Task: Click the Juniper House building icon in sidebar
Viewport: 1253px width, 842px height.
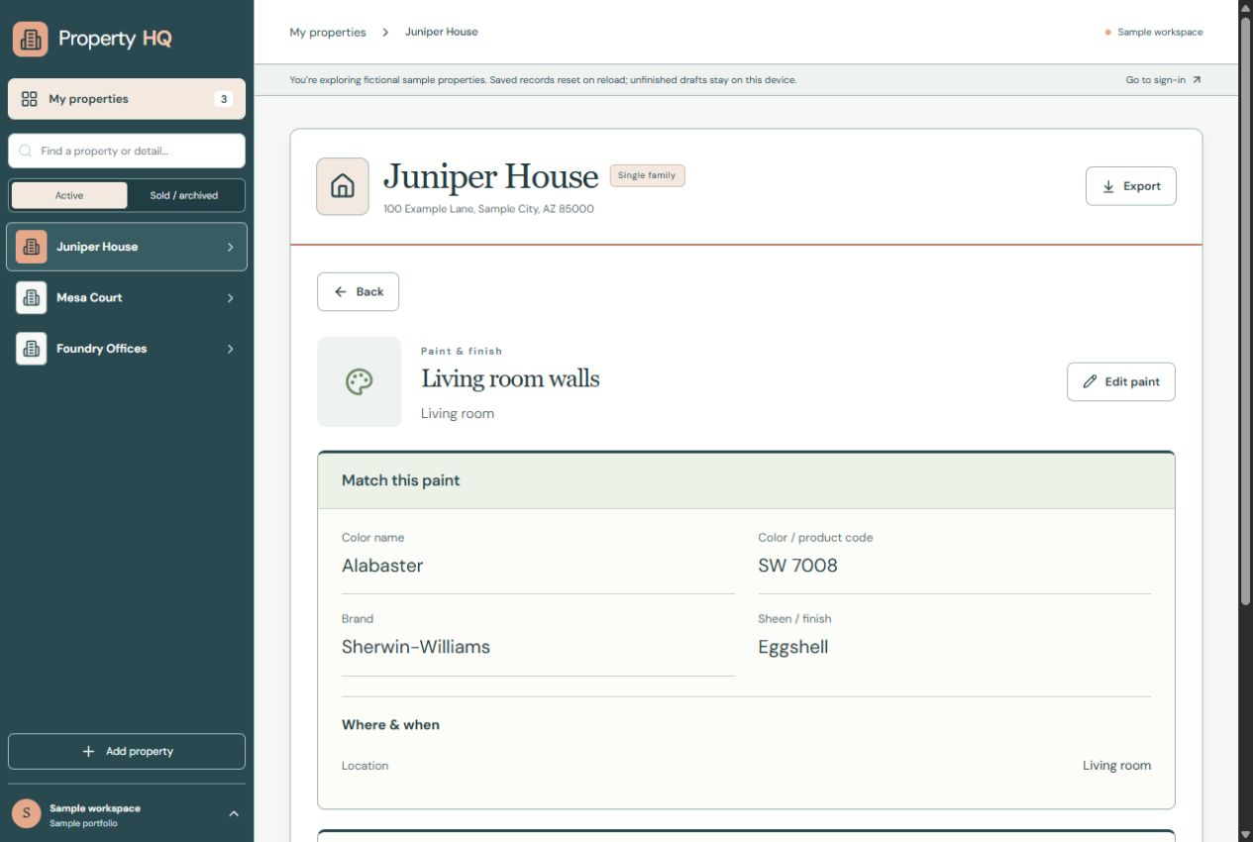Action: (x=31, y=247)
